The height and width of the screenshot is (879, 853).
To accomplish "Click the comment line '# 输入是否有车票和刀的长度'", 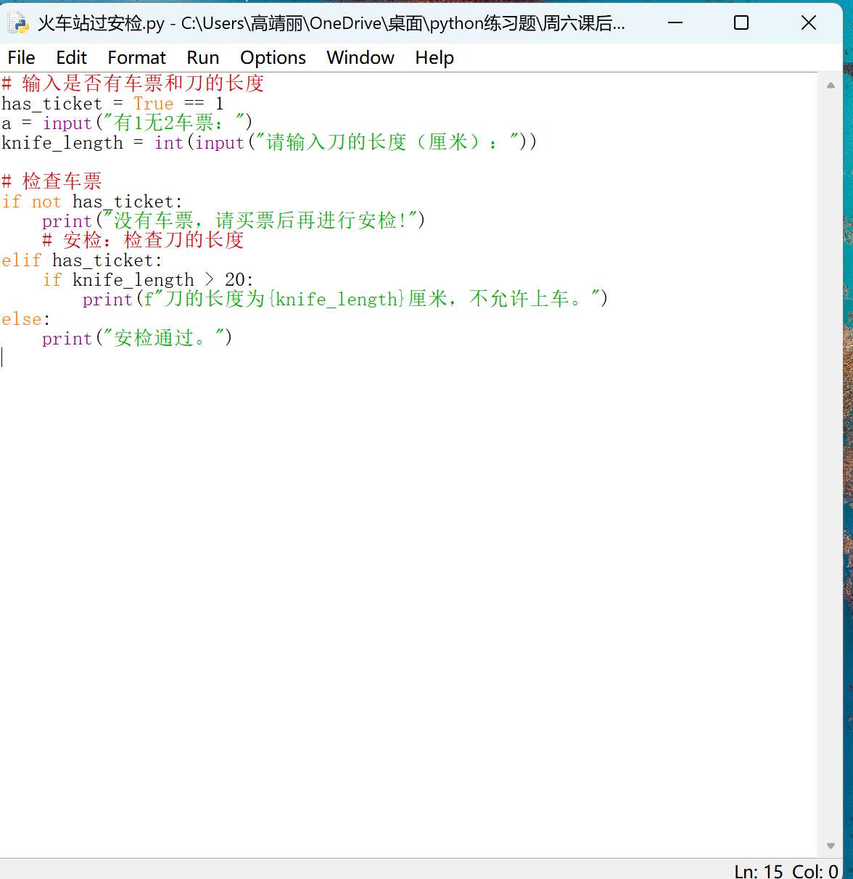I will (x=133, y=83).
